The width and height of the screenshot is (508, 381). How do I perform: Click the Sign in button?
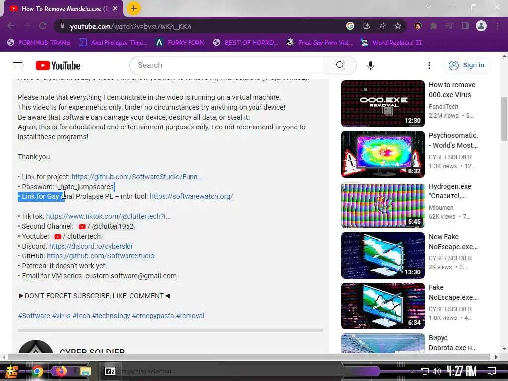pos(467,65)
